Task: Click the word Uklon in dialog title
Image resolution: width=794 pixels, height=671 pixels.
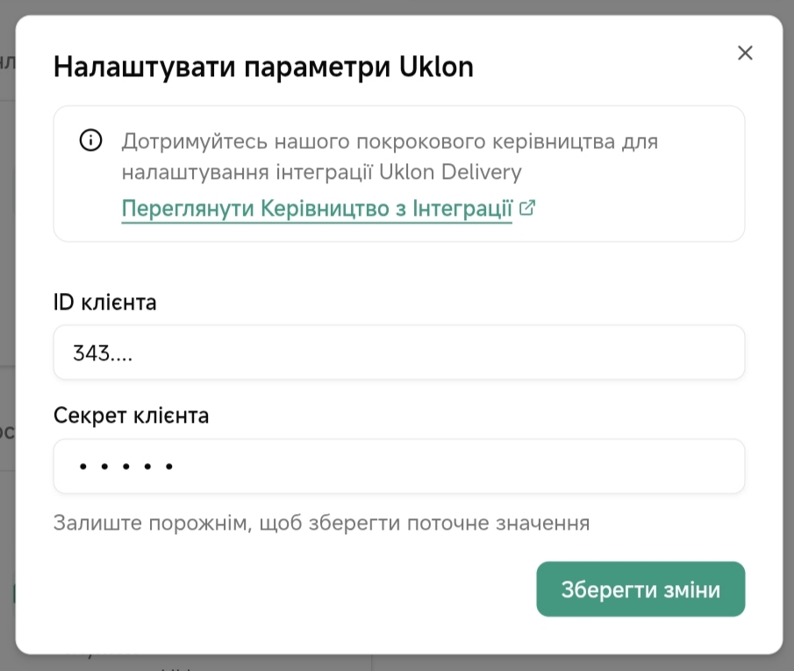Action: 435,68
